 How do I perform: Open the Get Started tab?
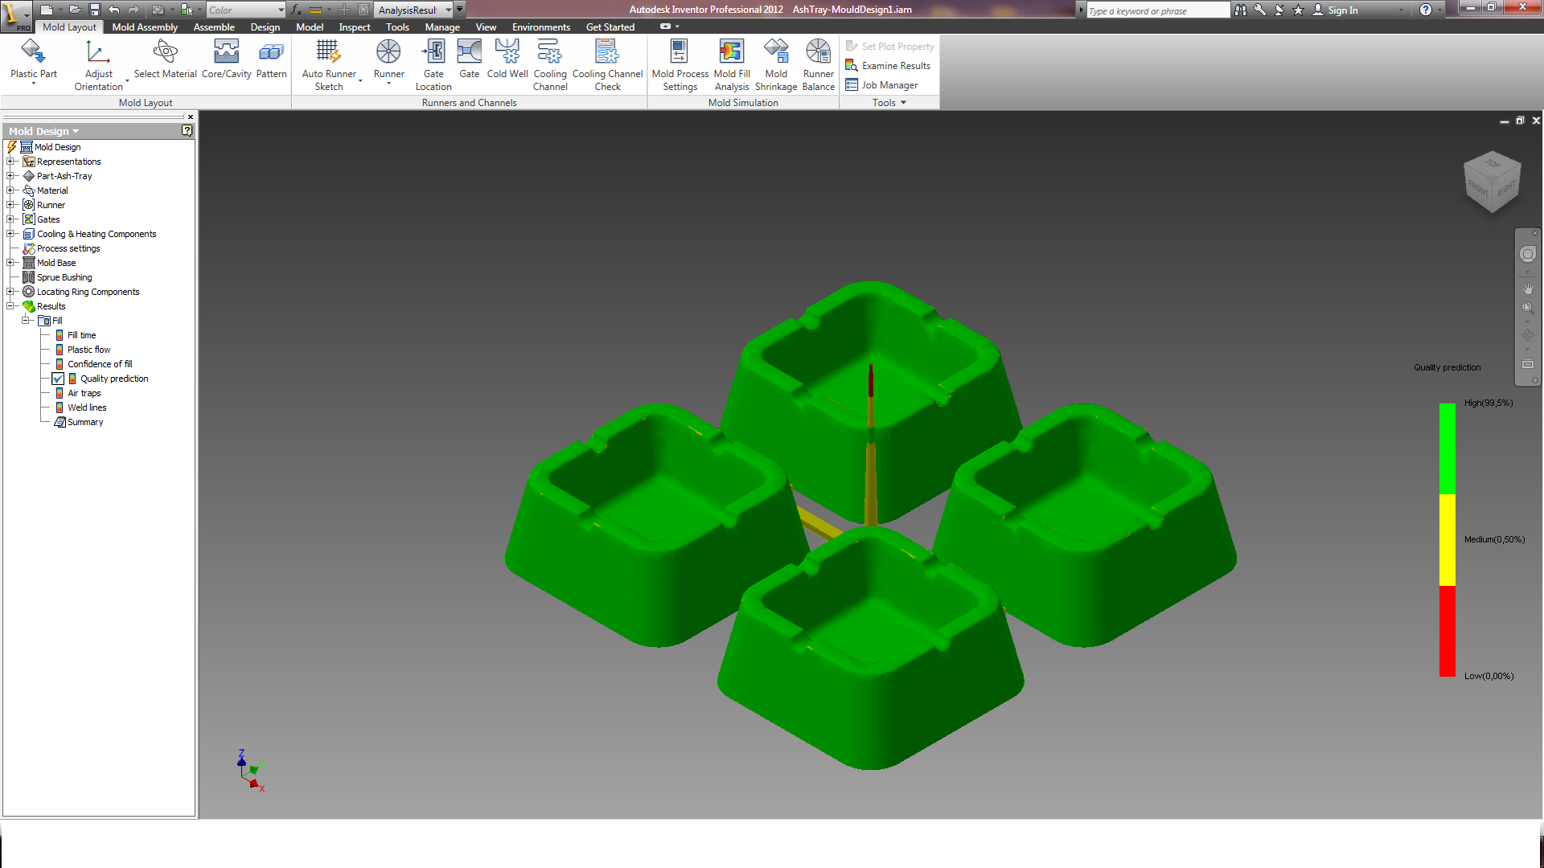click(610, 27)
